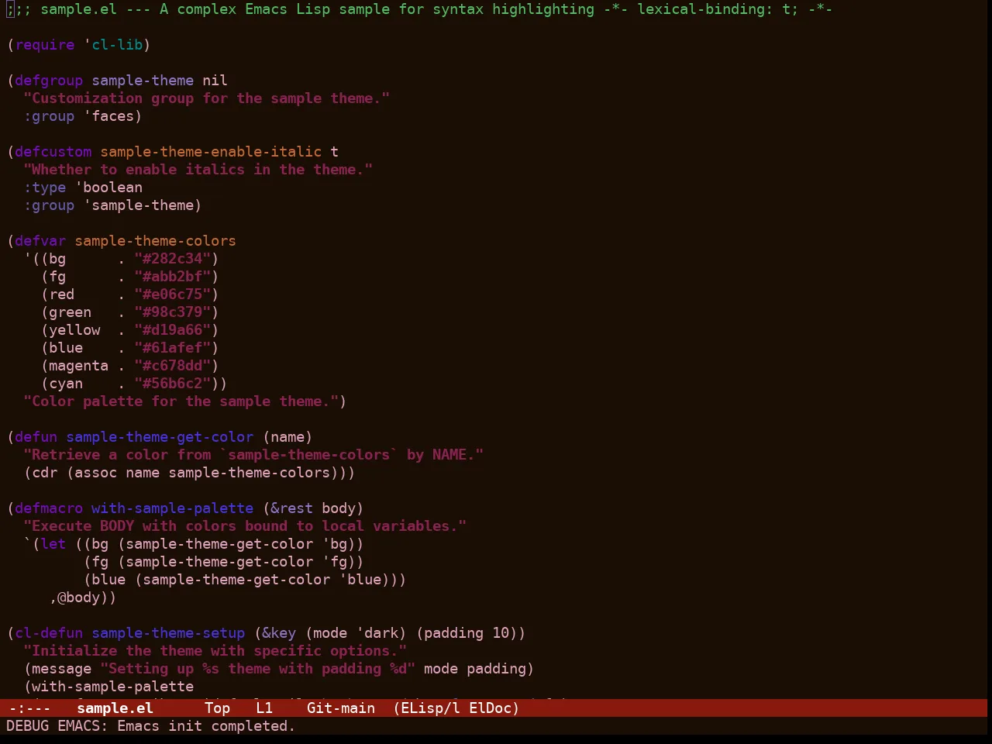This screenshot has width=992, height=744.
Task: Click the color string "#61afef"
Action: pos(173,348)
